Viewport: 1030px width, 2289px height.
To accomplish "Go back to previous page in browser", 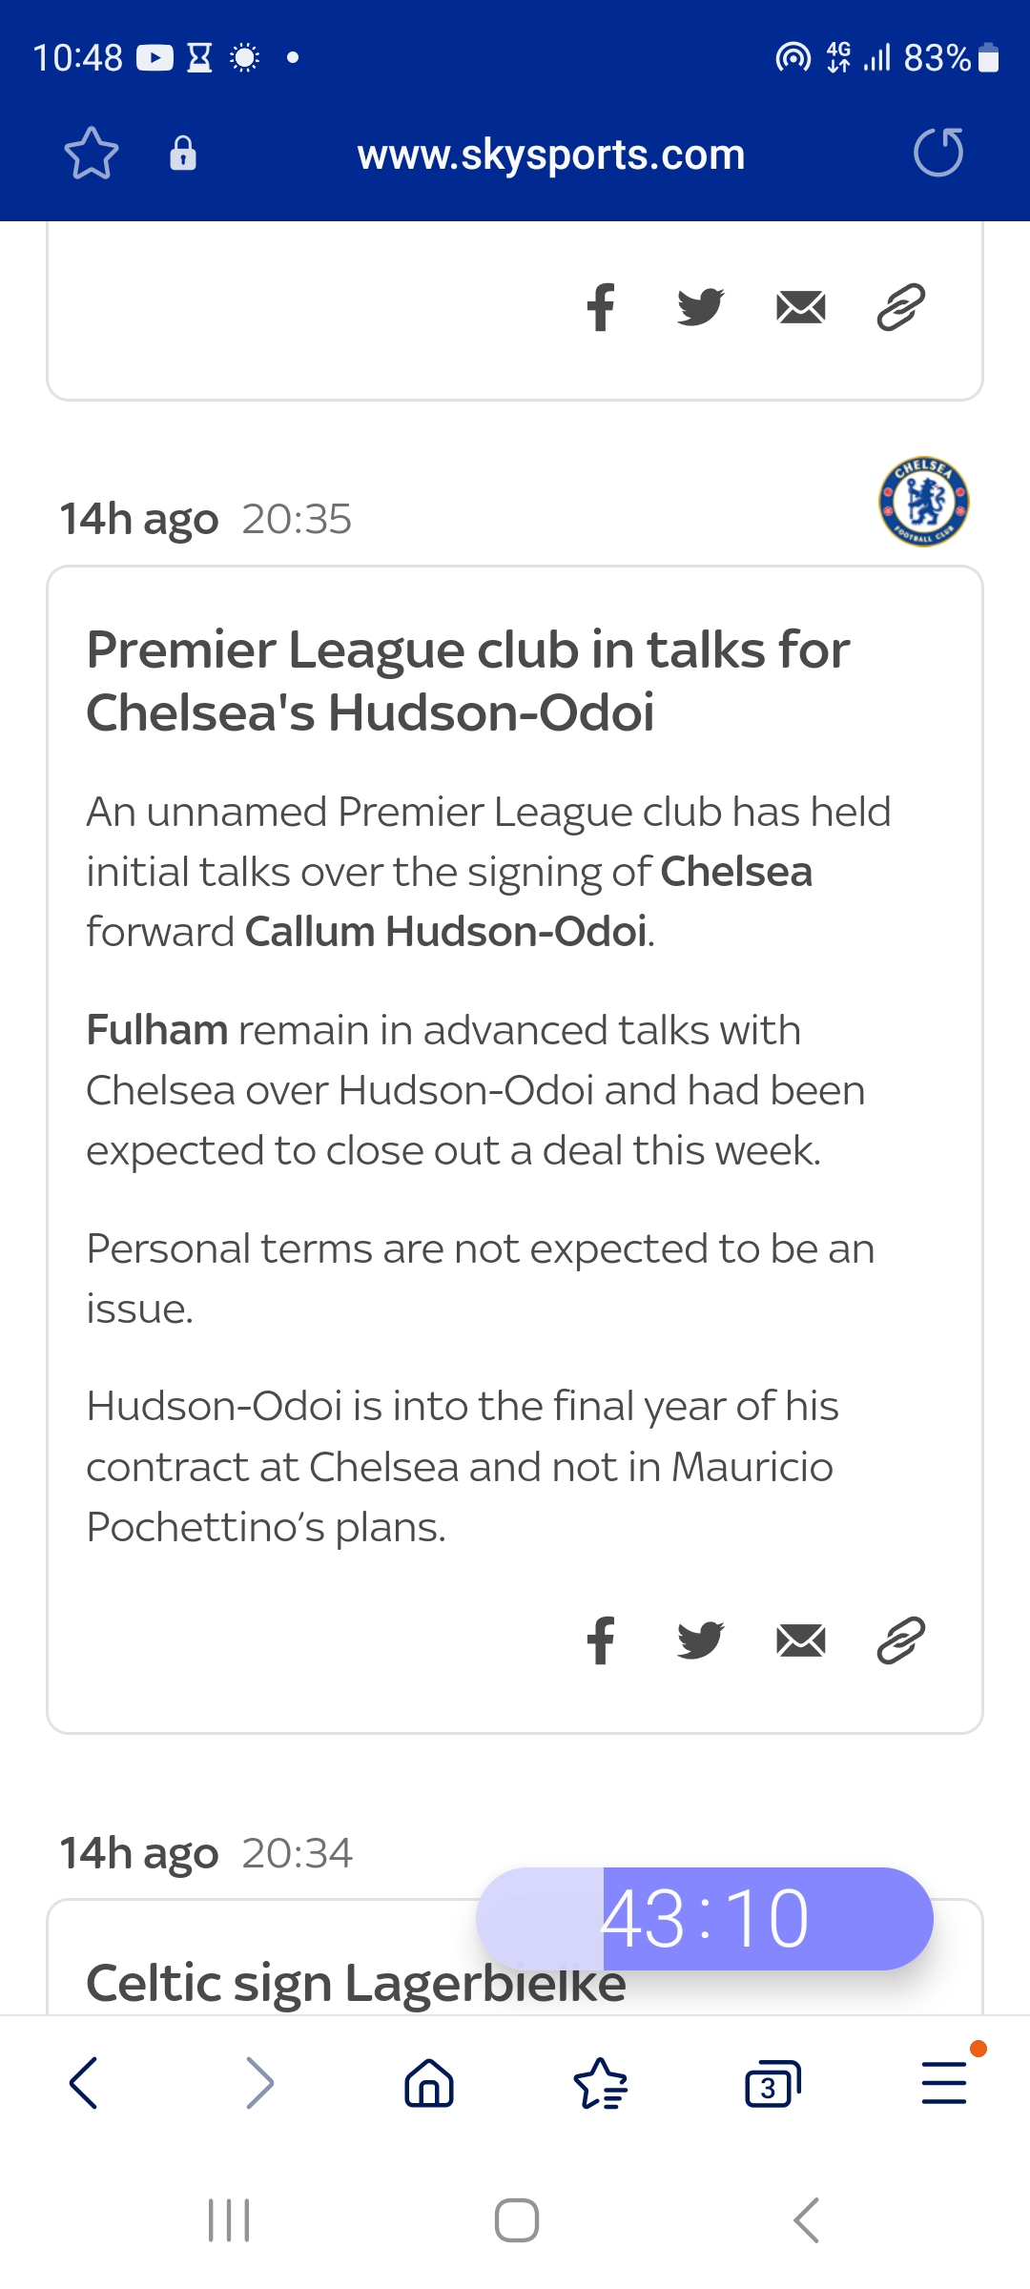I will [x=84, y=2083].
